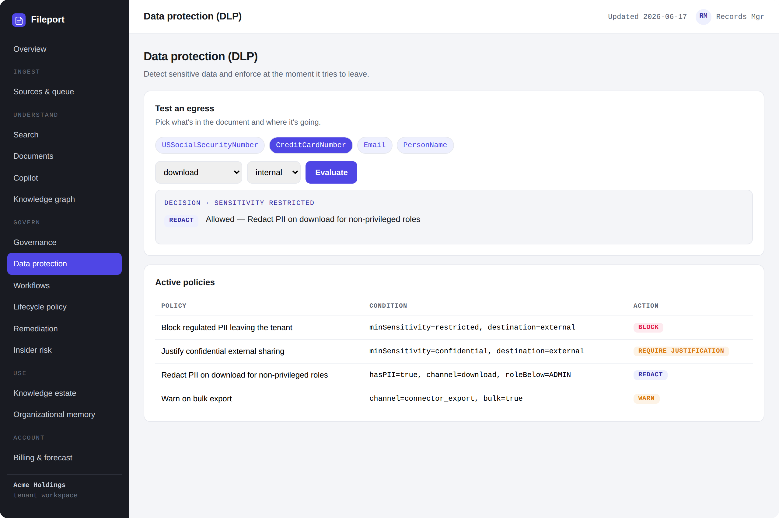Click condition 'minSensitivity=restricted, destination=external'
The width and height of the screenshot is (779, 518).
pos(472,327)
